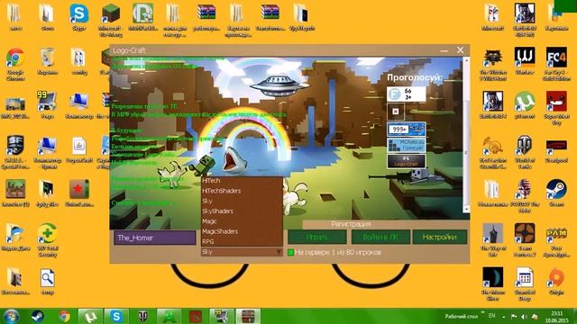The height and width of the screenshot is (324, 577).
Task: Launch the uTorrent desktop shortcut
Action: tap(525, 105)
